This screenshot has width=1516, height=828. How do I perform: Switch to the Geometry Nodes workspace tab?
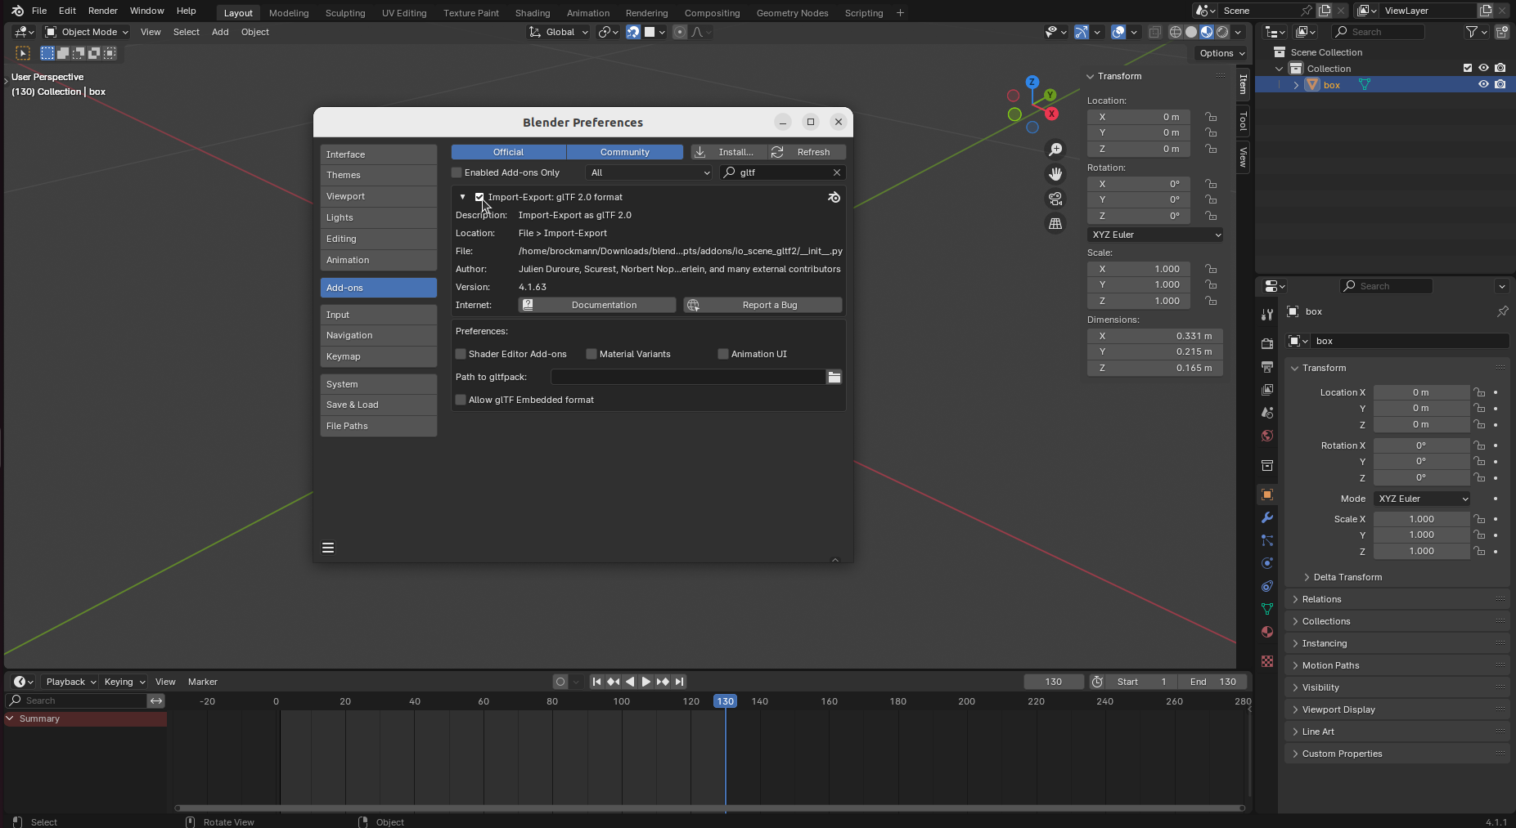[x=792, y=13]
